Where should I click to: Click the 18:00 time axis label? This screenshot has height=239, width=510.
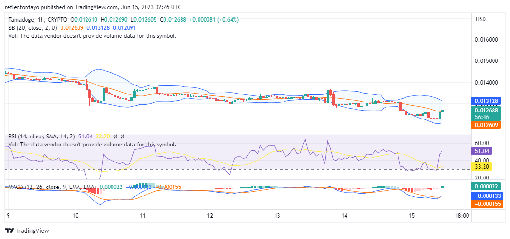click(462, 215)
